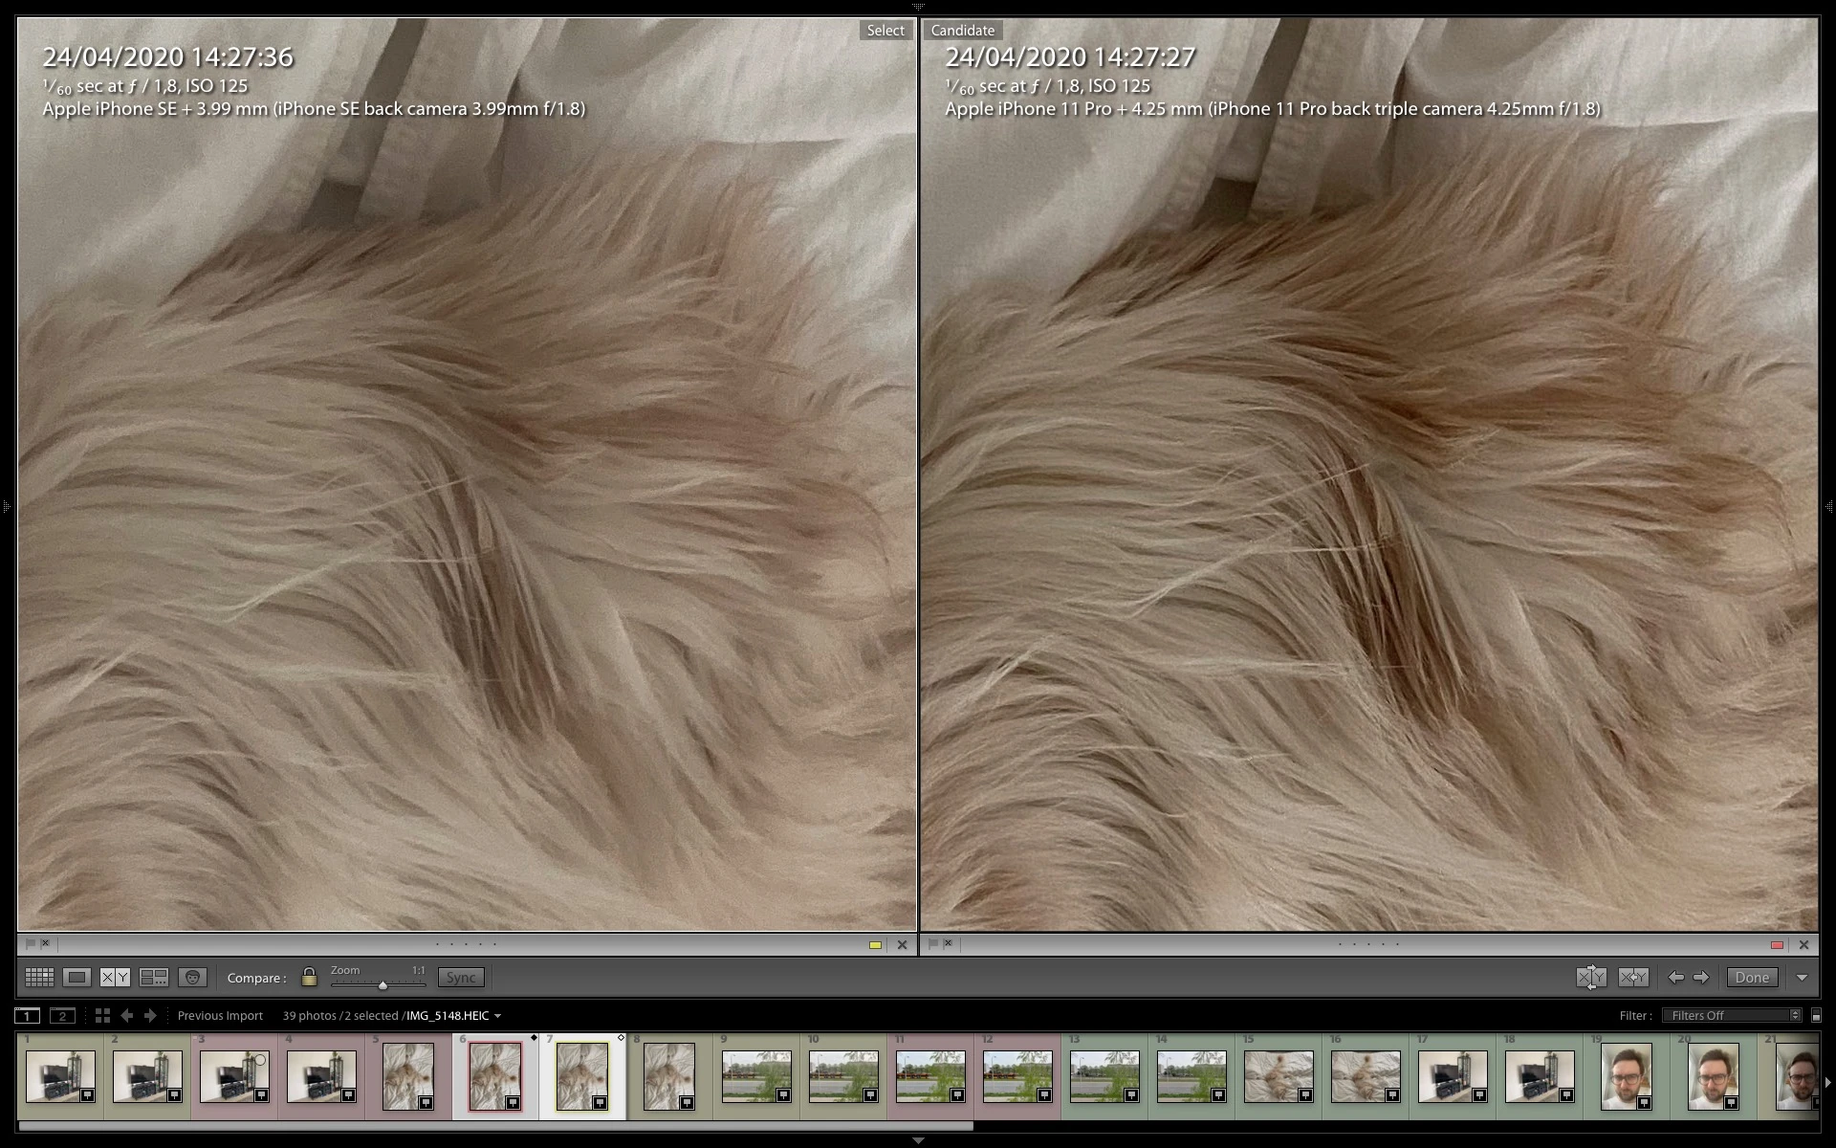
Task: Click the Zoom slider track
Action: (x=378, y=983)
